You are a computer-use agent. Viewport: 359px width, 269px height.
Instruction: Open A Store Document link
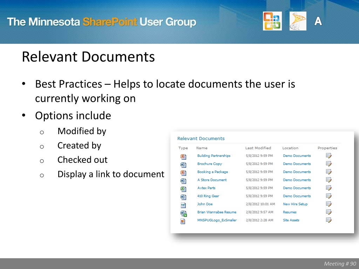212,180
